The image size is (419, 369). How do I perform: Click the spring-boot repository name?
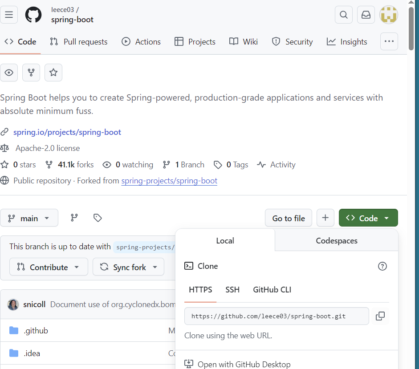72,20
